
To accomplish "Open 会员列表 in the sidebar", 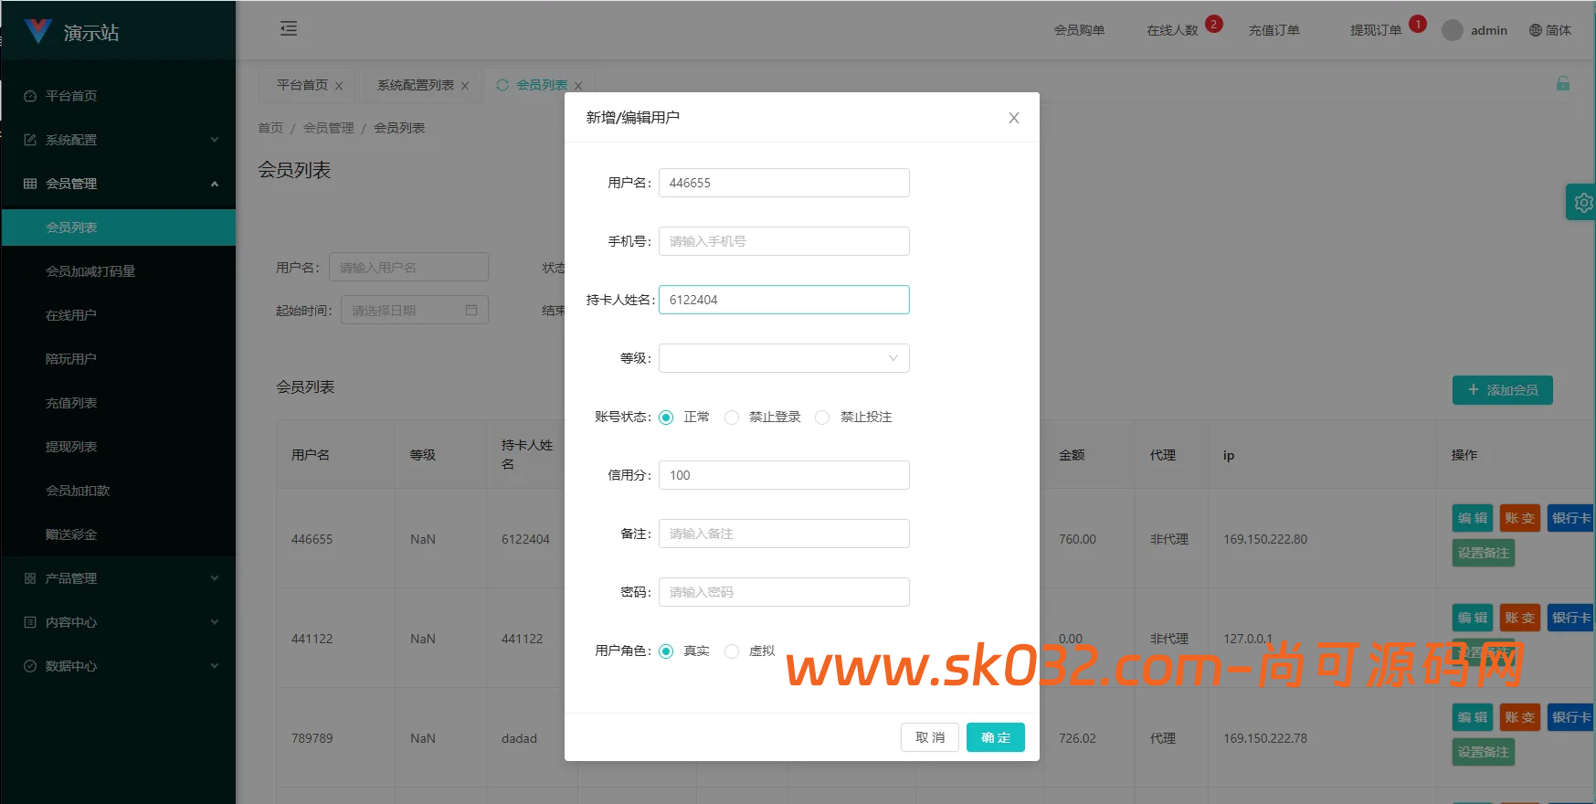I will (x=118, y=227).
